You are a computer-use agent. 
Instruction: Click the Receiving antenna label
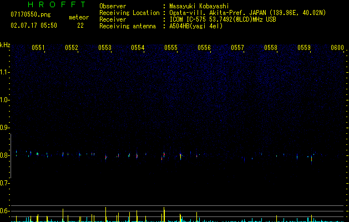[x=128, y=26]
